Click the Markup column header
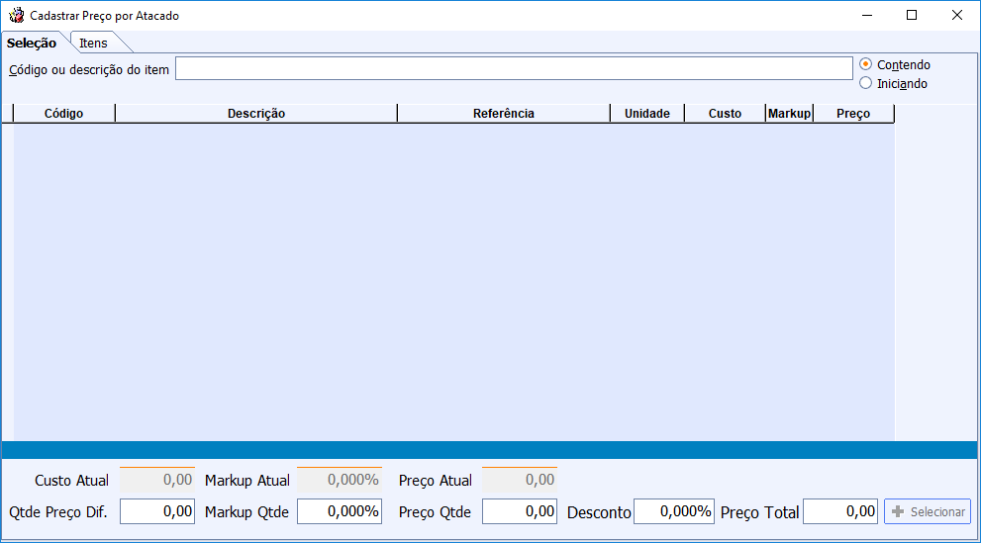 coord(789,114)
